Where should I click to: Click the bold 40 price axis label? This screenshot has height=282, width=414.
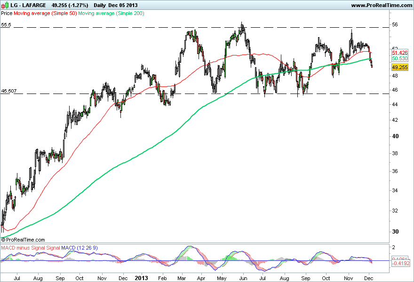pyautogui.click(x=395, y=136)
